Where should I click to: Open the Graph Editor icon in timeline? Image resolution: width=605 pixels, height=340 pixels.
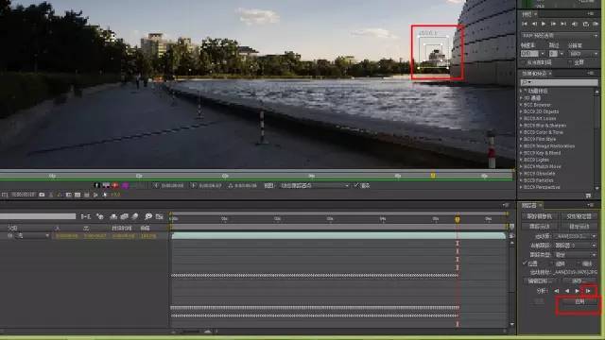pyautogui.click(x=160, y=217)
